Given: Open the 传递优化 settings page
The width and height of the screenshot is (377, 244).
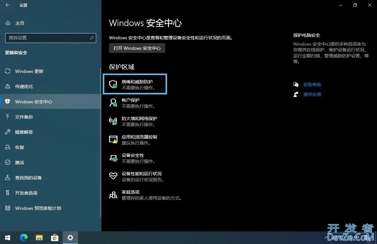Looking at the screenshot, I should pyautogui.click(x=50, y=86).
